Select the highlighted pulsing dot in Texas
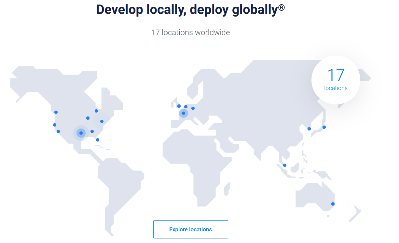Image resolution: width=399 pixels, height=243 pixels. pyautogui.click(x=81, y=133)
